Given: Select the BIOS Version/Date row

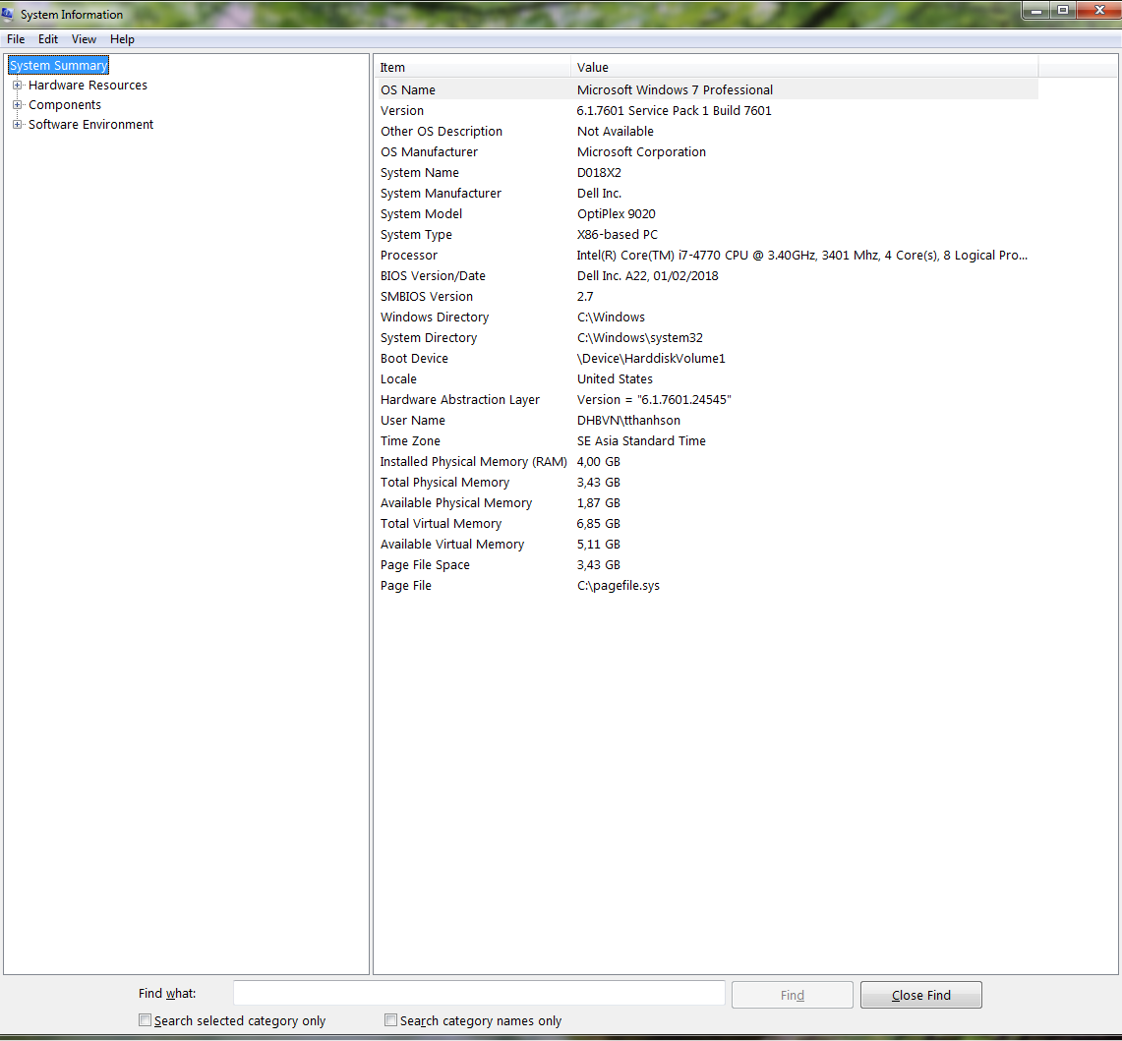Looking at the screenshot, I should coord(707,276).
